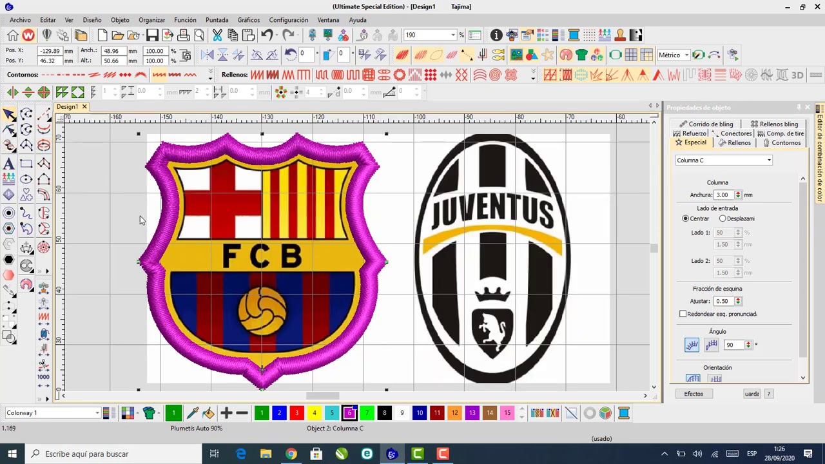825x464 pixels.
Task: Save the design with the floppy disk icon
Action: pos(152,35)
